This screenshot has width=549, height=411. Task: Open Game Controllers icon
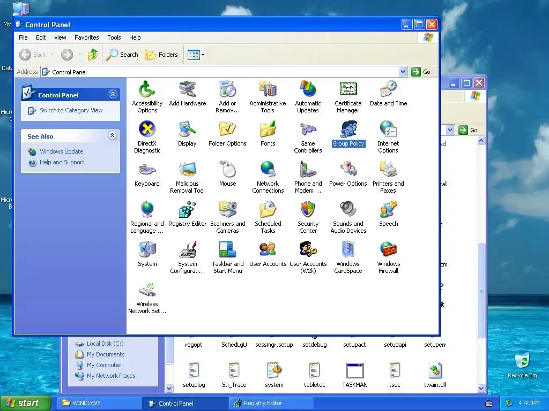tap(308, 137)
